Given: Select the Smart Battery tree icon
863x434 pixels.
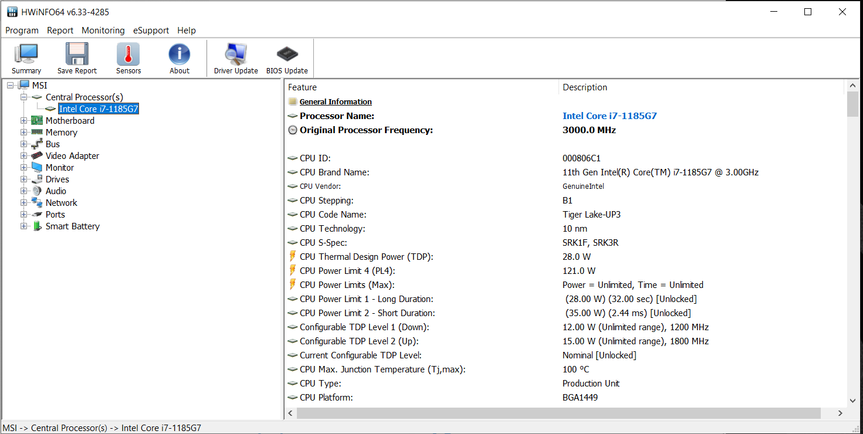Looking at the screenshot, I should [x=37, y=226].
